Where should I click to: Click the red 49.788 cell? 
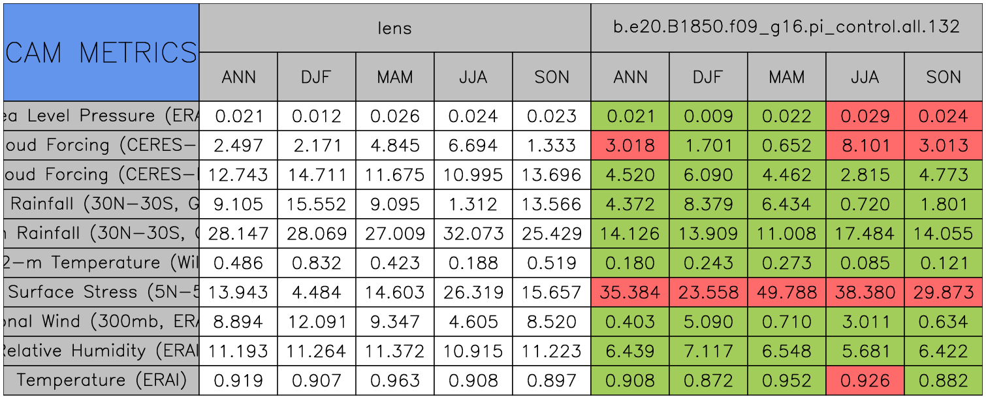[786, 293]
